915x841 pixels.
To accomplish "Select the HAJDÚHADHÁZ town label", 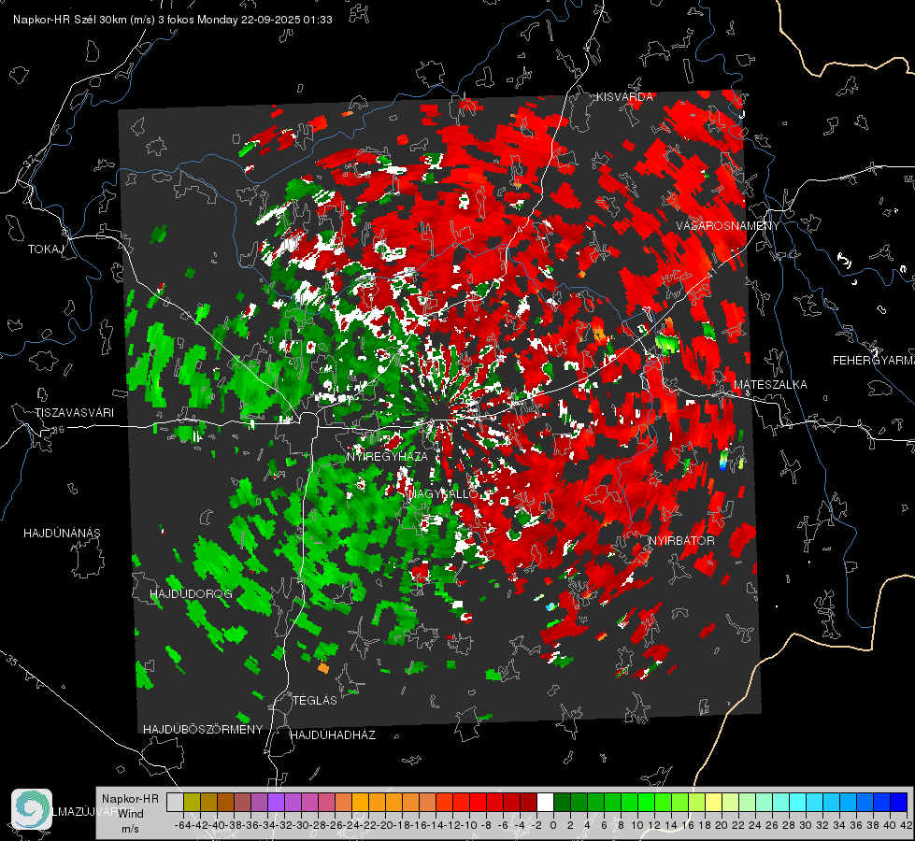I will pyautogui.click(x=333, y=735).
